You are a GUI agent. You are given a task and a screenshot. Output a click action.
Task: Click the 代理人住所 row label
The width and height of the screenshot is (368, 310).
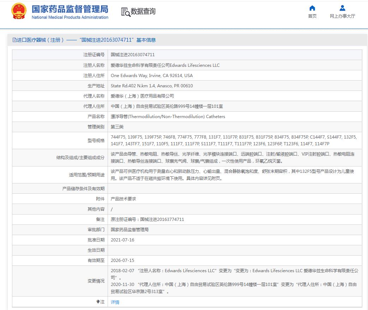pyautogui.click(x=94, y=106)
